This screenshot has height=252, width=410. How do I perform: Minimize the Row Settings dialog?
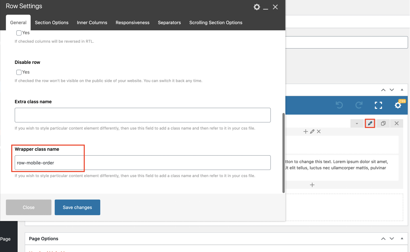click(x=266, y=8)
